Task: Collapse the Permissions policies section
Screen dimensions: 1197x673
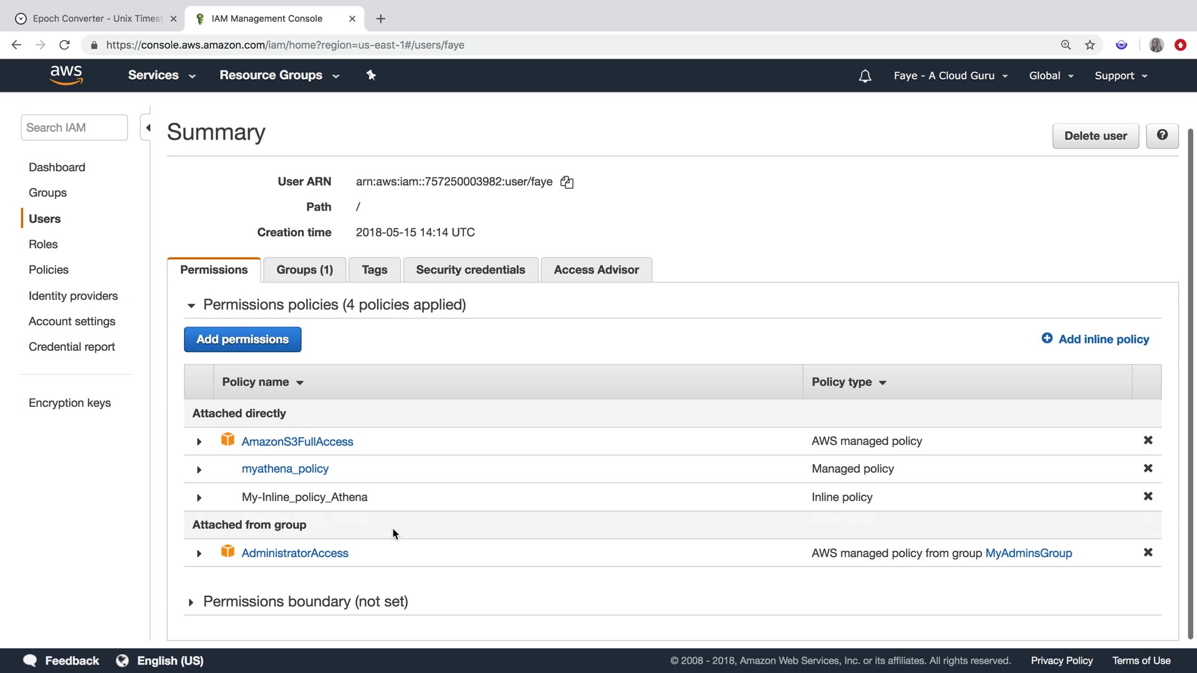Action: [x=191, y=305]
